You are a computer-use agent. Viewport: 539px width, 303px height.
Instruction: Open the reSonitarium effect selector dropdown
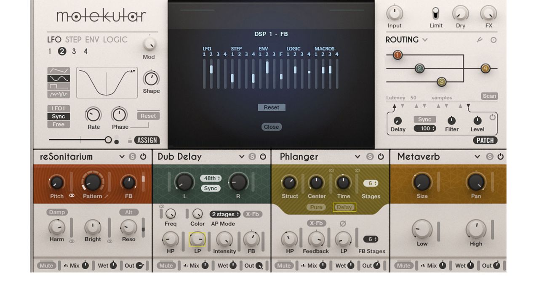coord(122,157)
